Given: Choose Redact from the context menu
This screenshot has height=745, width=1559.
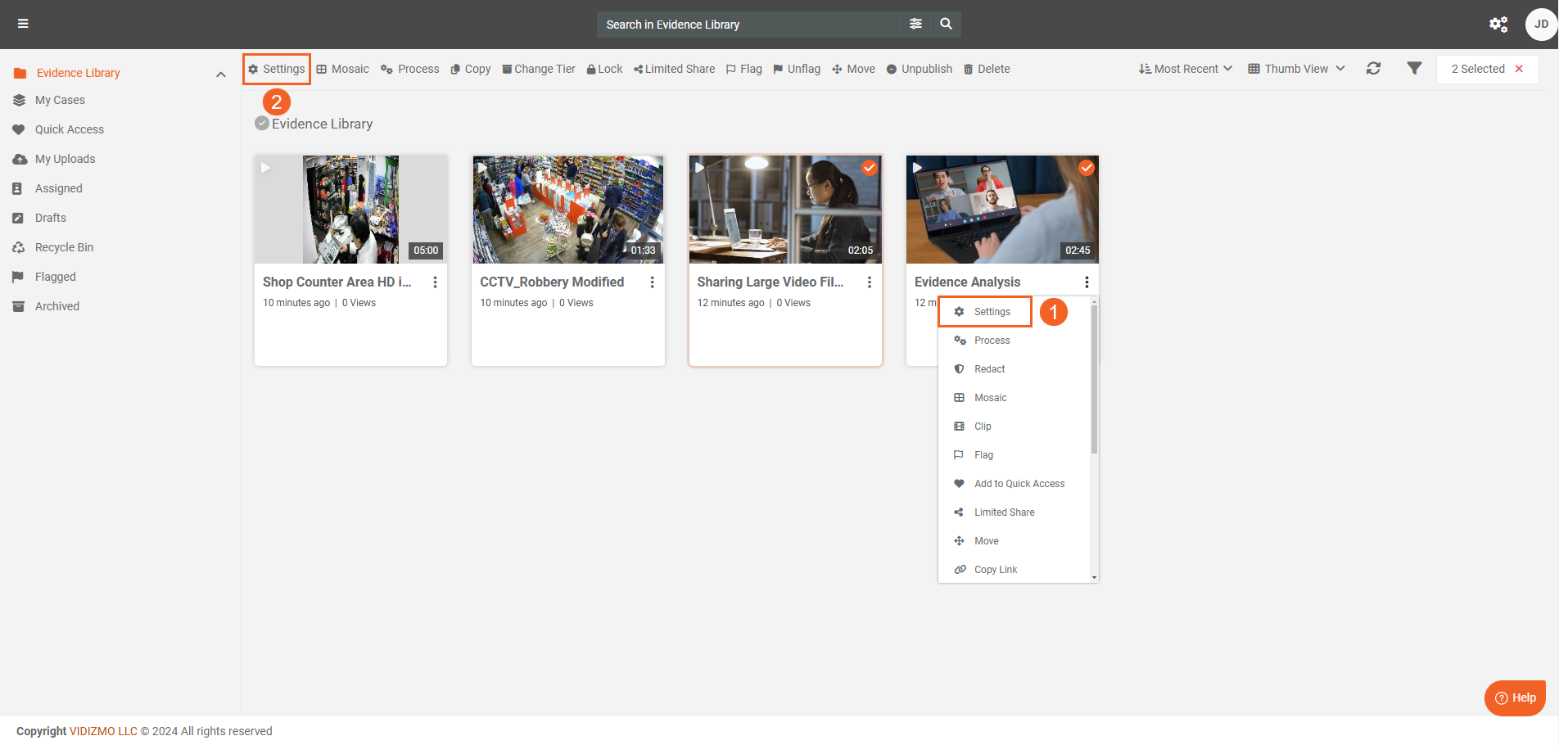Looking at the screenshot, I should [x=989, y=369].
